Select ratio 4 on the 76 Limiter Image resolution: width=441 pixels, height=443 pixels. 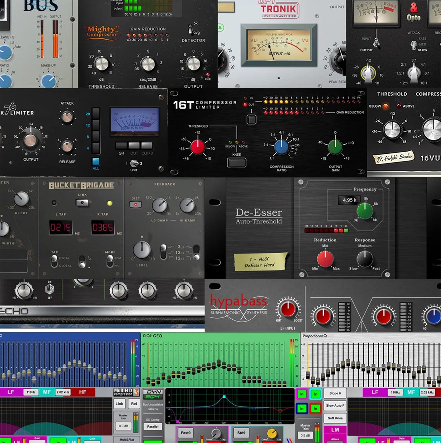tap(96, 148)
